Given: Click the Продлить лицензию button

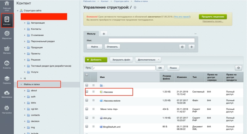Looking at the screenshot, I should click(213, 17).
